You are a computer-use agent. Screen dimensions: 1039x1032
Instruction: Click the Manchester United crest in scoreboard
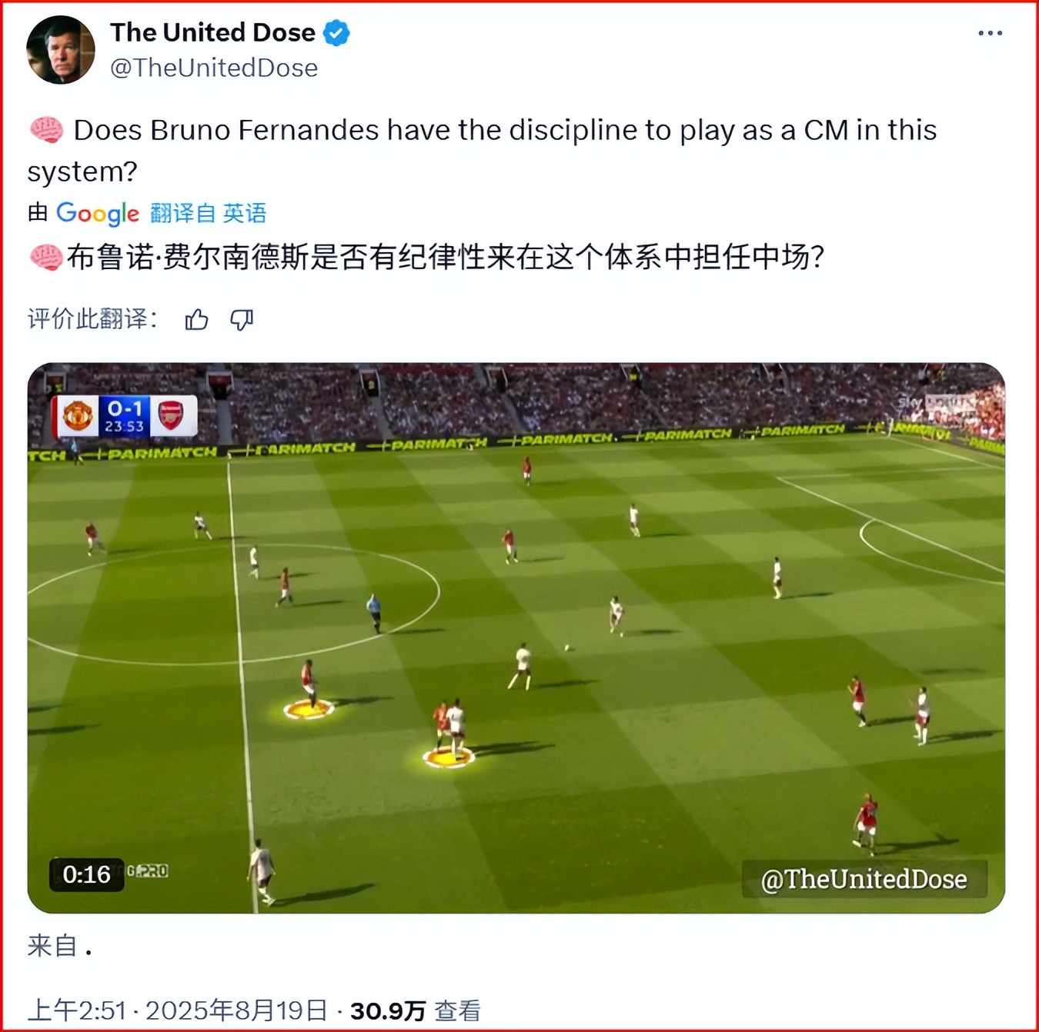[78, 416]
